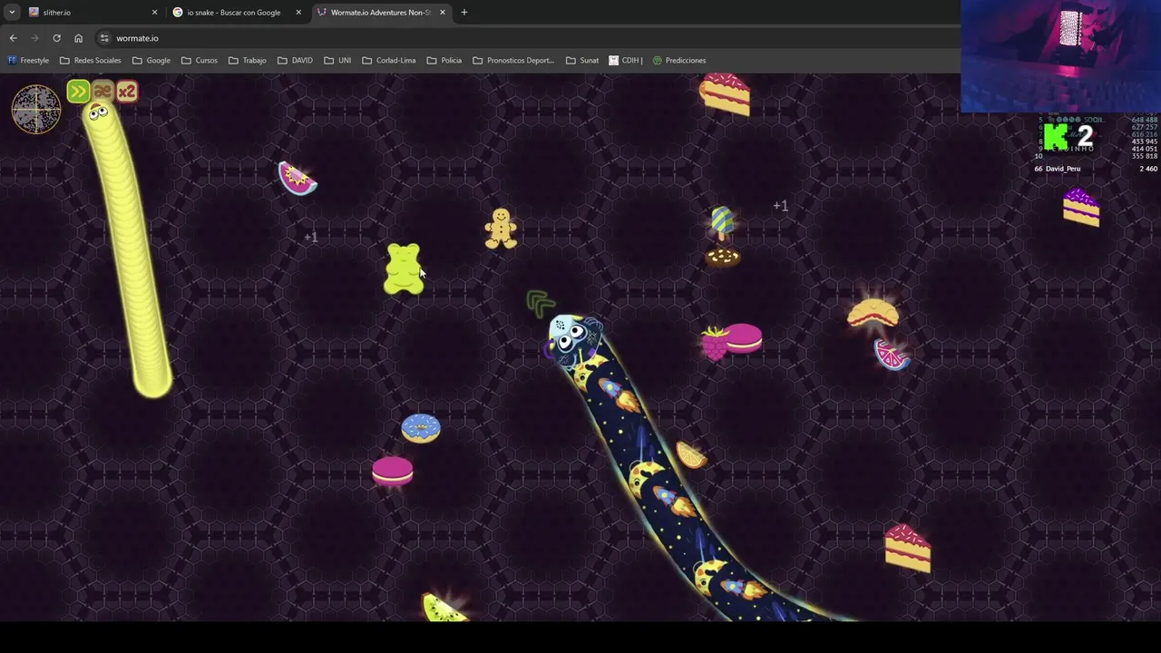The image size is (1161, 653).
Task: Open the Sunat bookmark folder
Action: pos(581,61)
